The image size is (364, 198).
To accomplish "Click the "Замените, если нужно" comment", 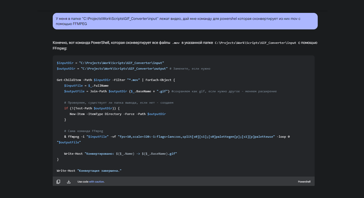I will click(192, 69).
